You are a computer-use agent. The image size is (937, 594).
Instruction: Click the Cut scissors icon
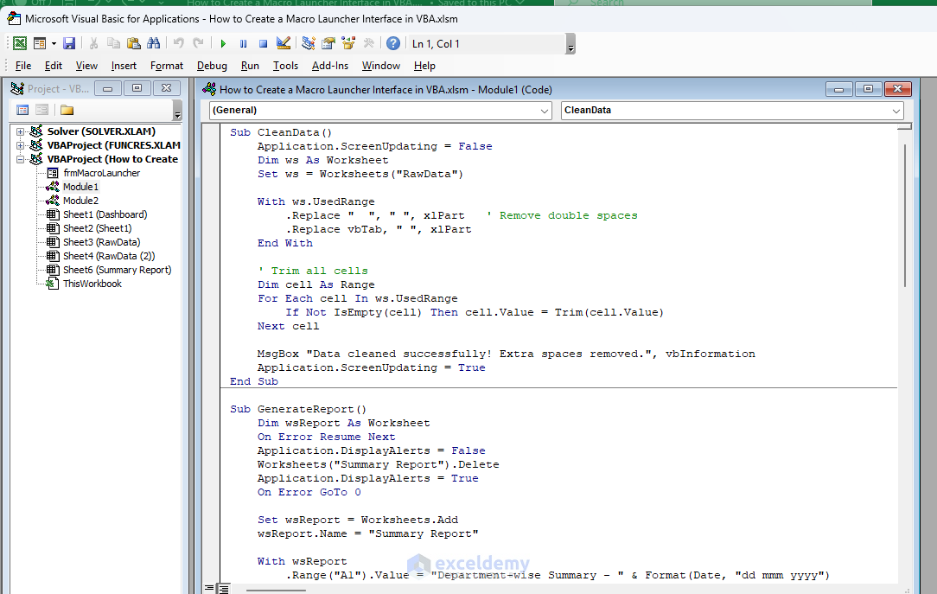pos(94,43)
